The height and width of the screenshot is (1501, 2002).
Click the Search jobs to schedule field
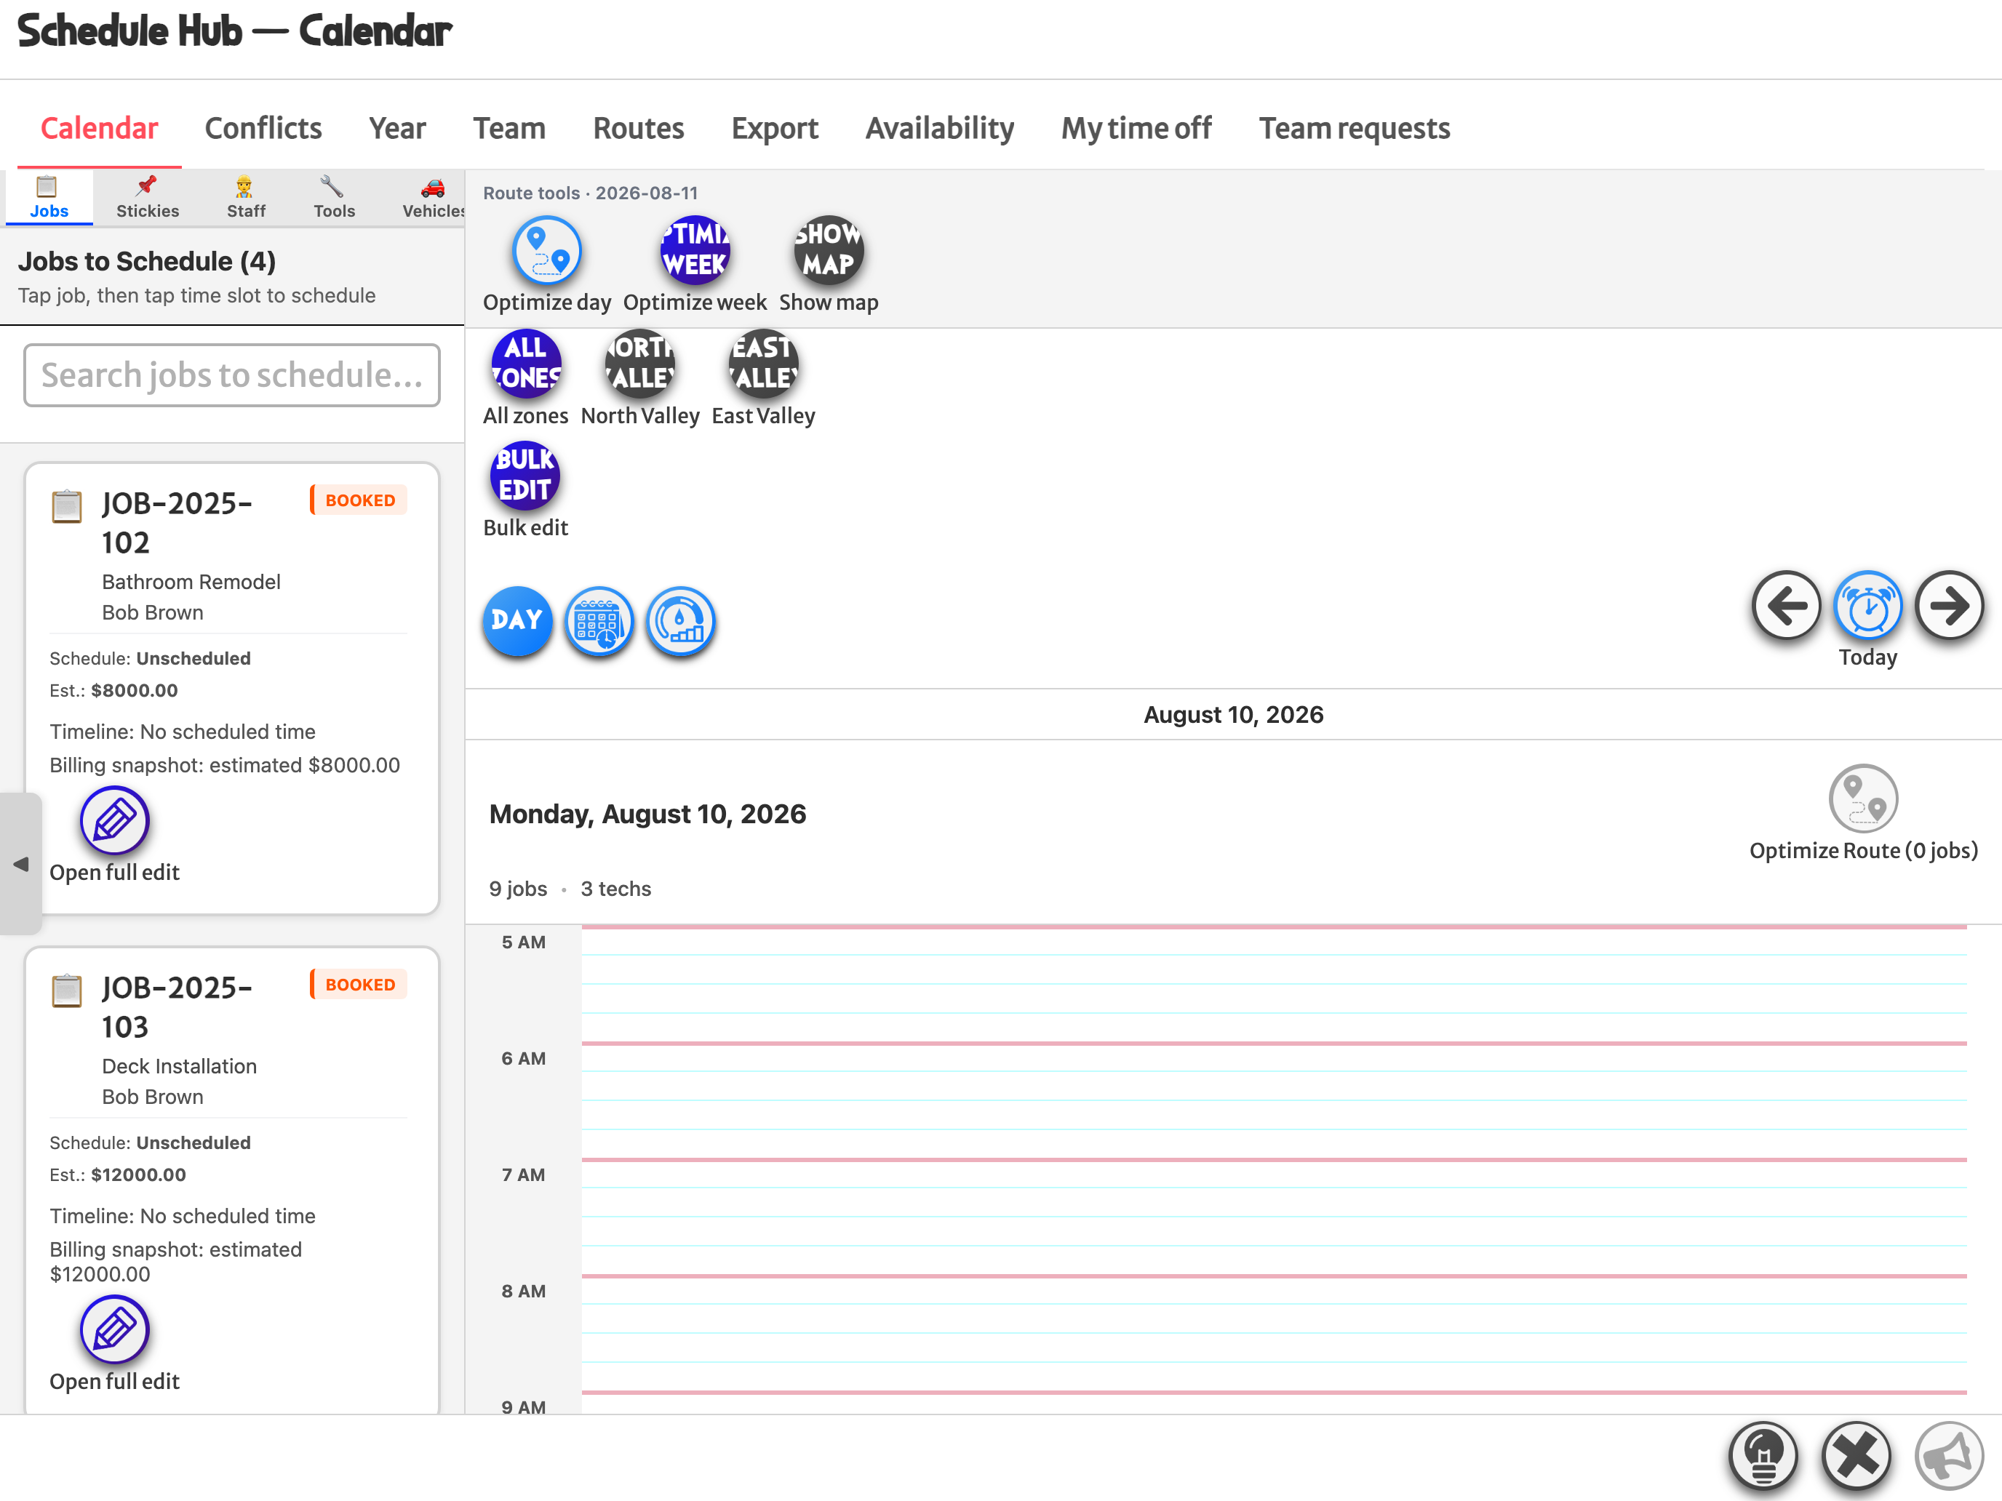231,375
